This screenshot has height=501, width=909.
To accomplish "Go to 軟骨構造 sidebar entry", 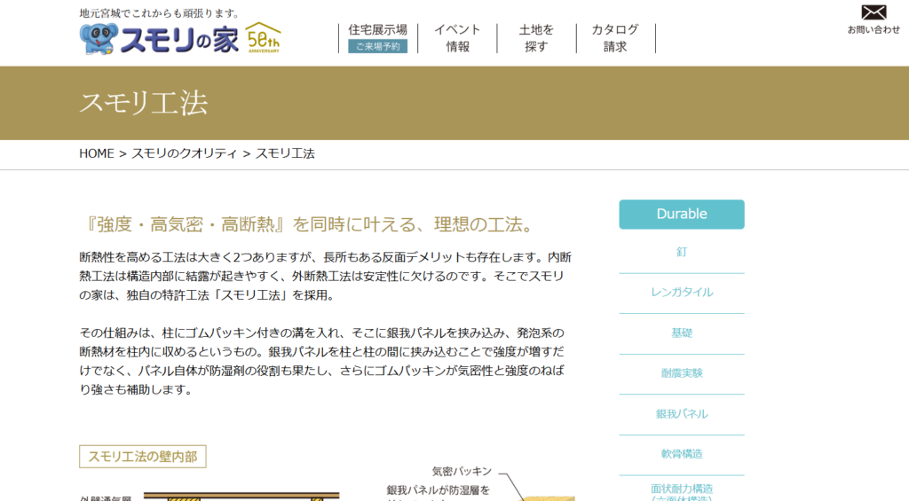I will [x=682, y=454].
